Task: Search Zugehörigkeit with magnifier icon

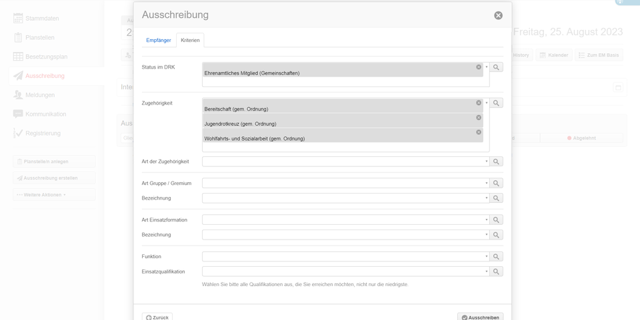Action: [x=496, y=103]
